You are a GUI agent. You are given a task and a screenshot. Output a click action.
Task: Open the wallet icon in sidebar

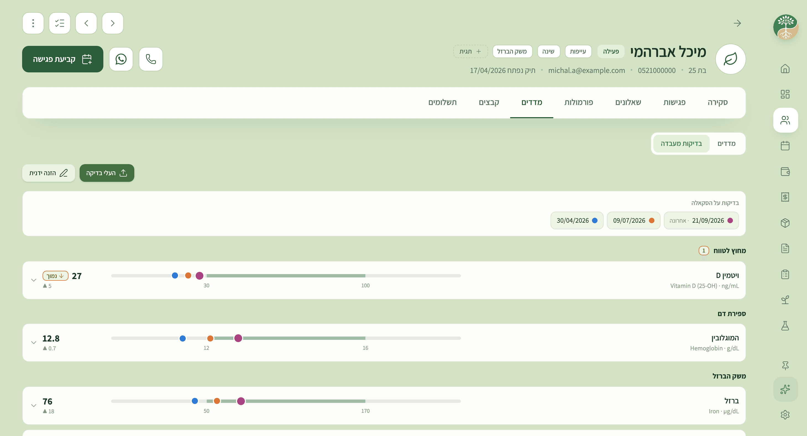click(785, 171)
